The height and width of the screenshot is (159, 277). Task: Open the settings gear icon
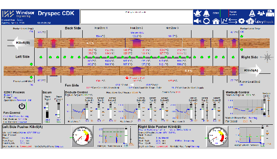pos(241,21)
